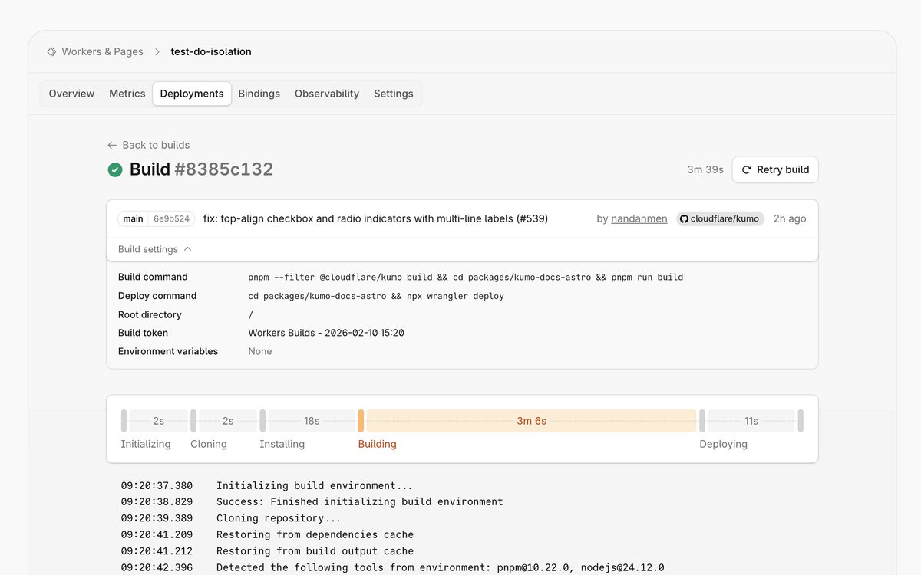Click log line Success: Finished initializing build environment

[360, 501]
